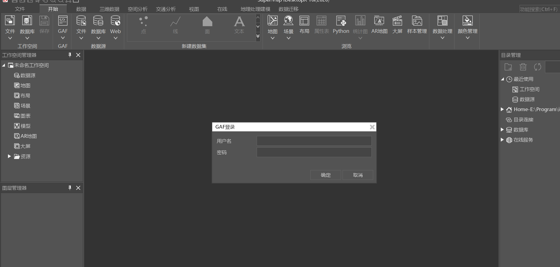
Task: Click the 文件 datasource icon
Action: coord(81,21)
